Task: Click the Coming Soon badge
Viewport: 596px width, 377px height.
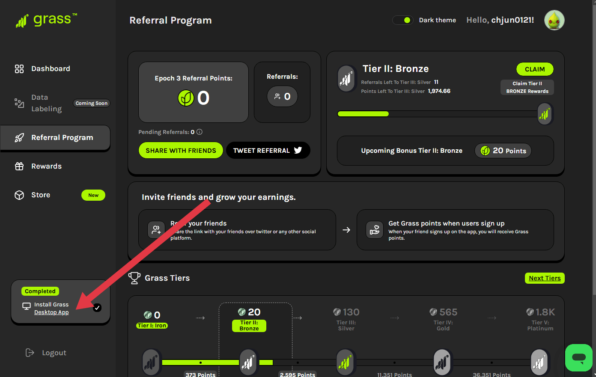Action: pos(92,103)
